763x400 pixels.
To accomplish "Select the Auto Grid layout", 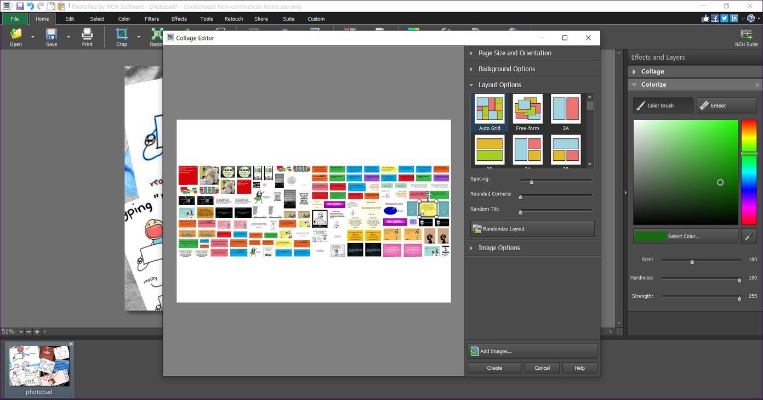I will click(489, 112).
